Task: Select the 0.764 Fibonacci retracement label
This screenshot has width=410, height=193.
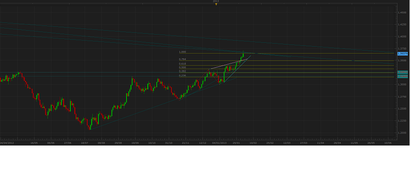Action: 182,59
